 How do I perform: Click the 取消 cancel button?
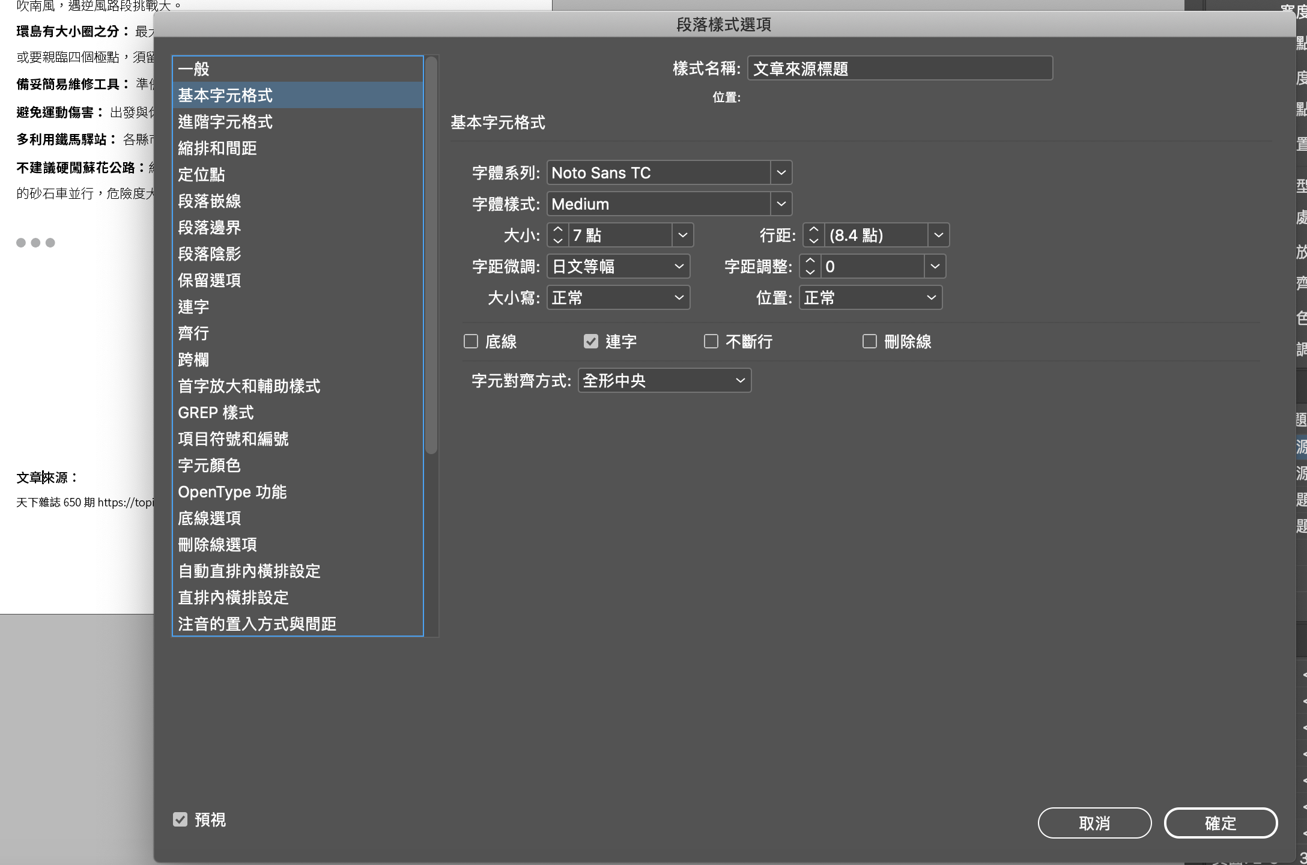click(1094, 823)
